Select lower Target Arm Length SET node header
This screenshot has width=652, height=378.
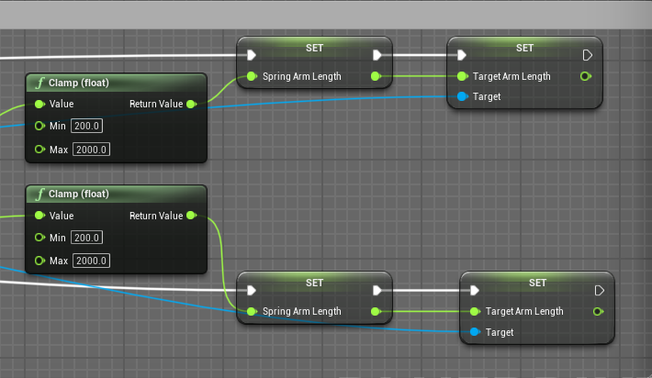(537, 283)
